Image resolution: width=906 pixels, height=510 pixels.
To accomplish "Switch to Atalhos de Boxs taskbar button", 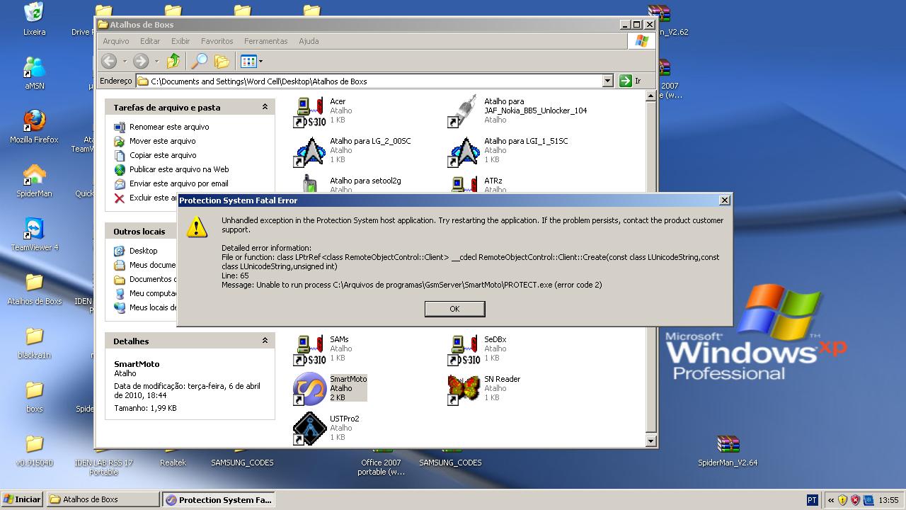I will pyautogui.click(x=103, y=499).
